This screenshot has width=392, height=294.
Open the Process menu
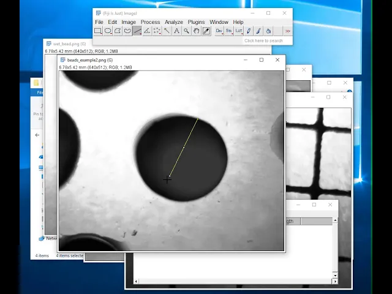click(x=150, y=22)
